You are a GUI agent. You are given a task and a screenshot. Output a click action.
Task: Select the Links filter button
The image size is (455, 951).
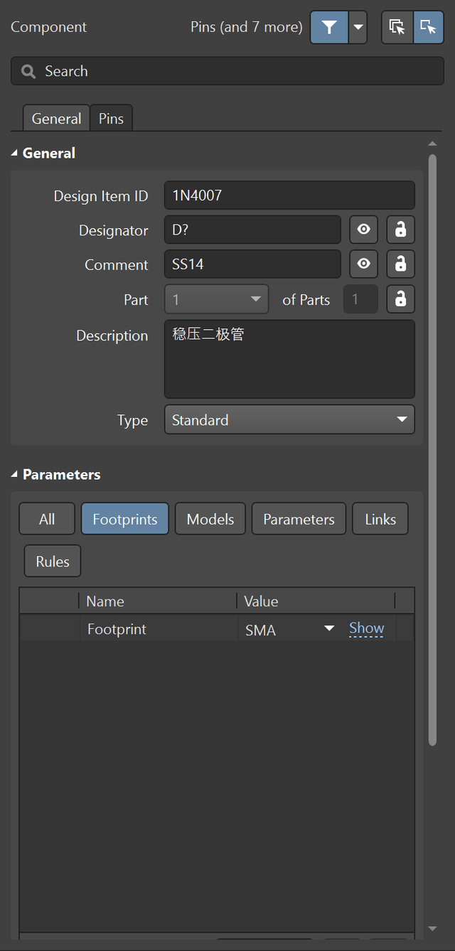(x=380, y=519)
